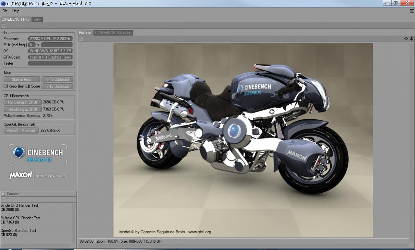Click the rendered motorcycle picture

click(x=243, y=140)
